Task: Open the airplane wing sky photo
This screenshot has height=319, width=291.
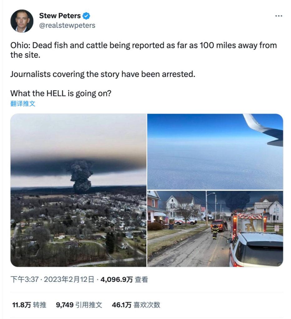Action: pos(215,152)
